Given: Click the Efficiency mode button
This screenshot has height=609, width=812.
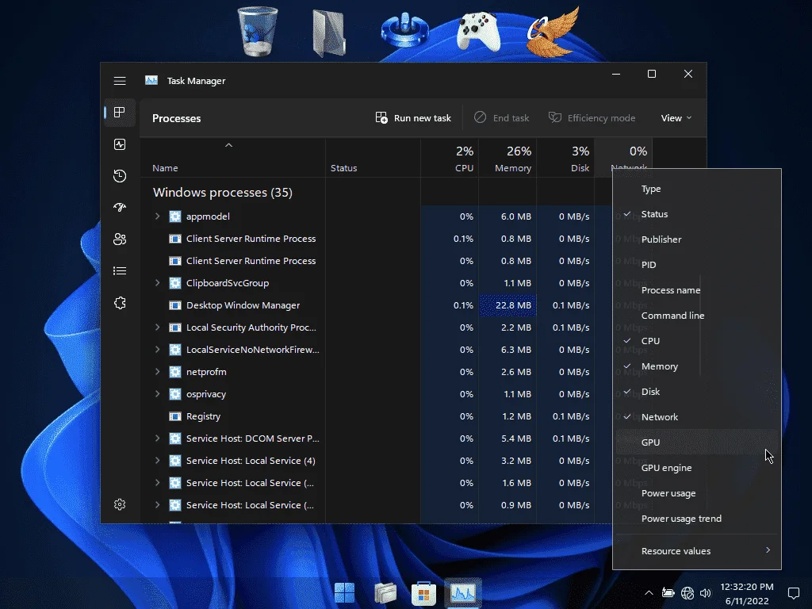Looking at the screenshot, I should click(x=592, y=118).
